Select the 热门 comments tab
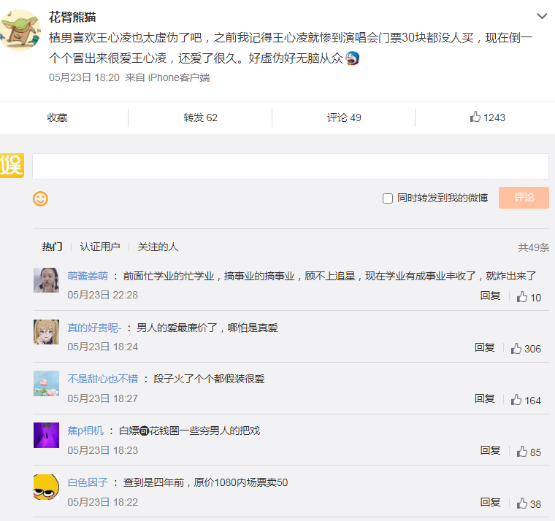 [x=52, y=247]
